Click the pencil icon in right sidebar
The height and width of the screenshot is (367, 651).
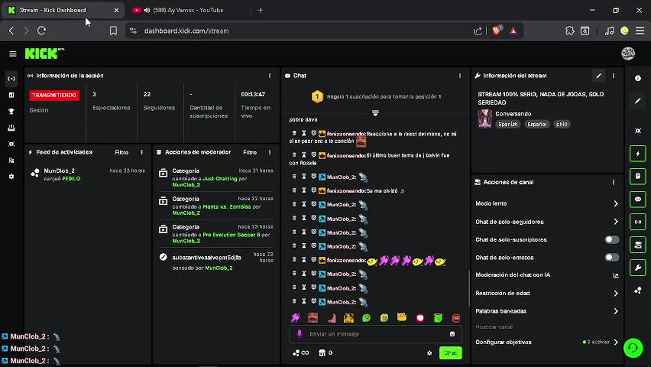(638, 101)
